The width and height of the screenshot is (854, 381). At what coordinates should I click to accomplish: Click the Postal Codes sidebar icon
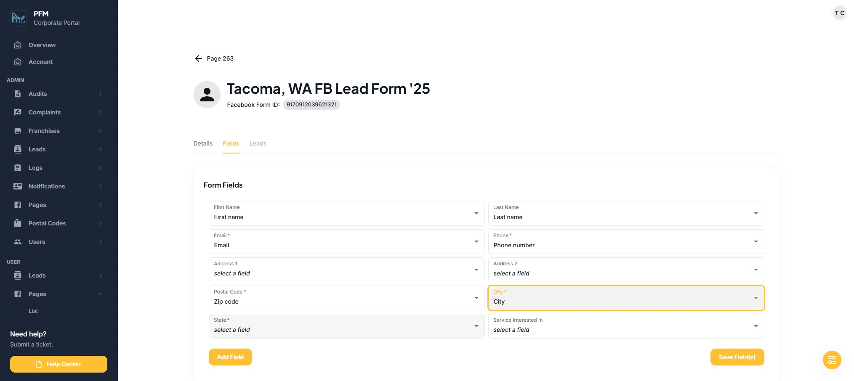[18, 223]
